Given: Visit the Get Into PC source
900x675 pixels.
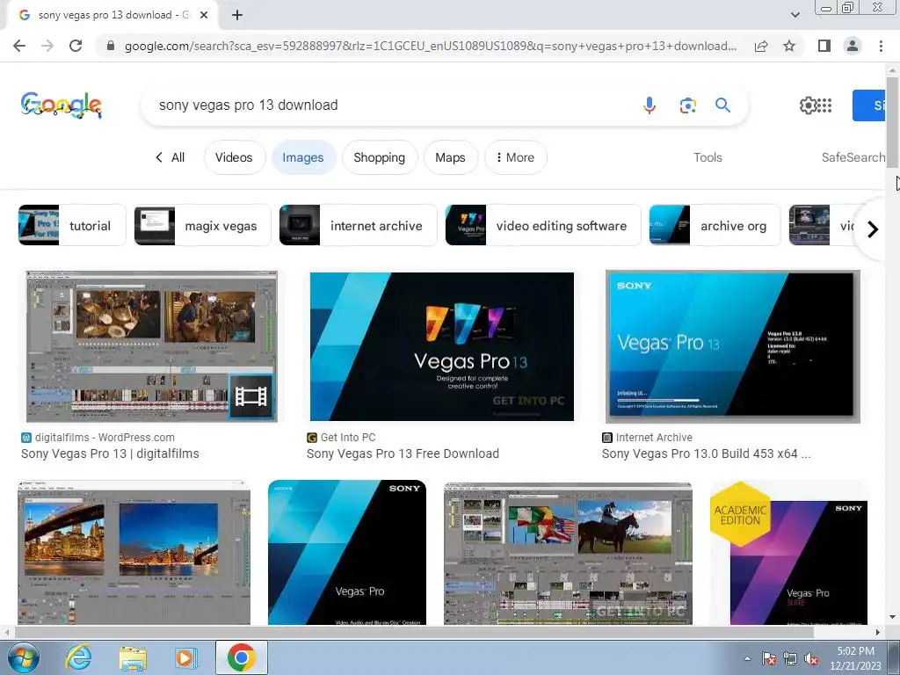Looking at the screenshot, I should [348, 438].
